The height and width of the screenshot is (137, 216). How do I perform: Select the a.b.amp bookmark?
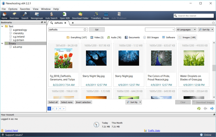(17, 47)
